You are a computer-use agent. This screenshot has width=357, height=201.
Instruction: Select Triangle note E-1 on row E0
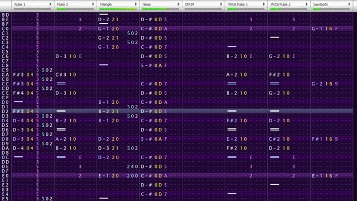click(x=103, y=176)
